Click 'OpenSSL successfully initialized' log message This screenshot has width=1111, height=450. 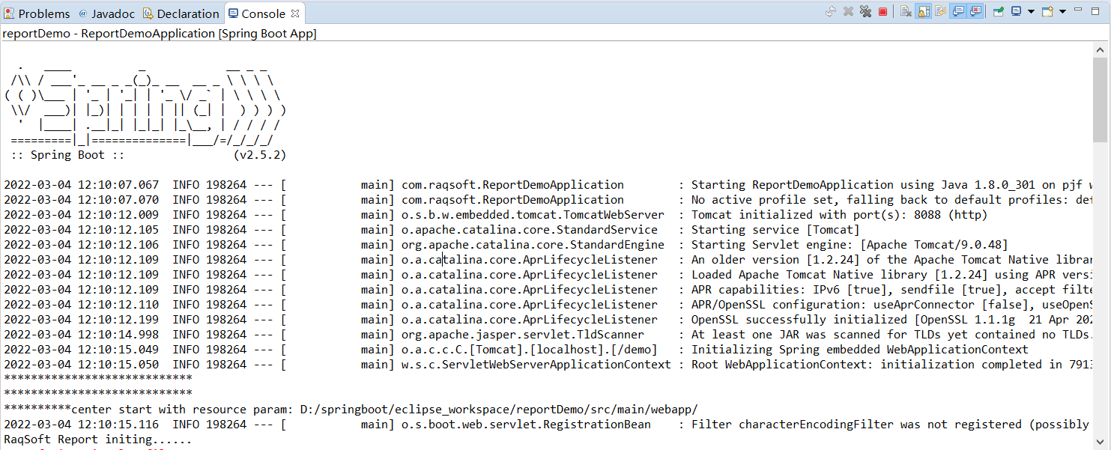pyautogui.click(x=891, y=320)
